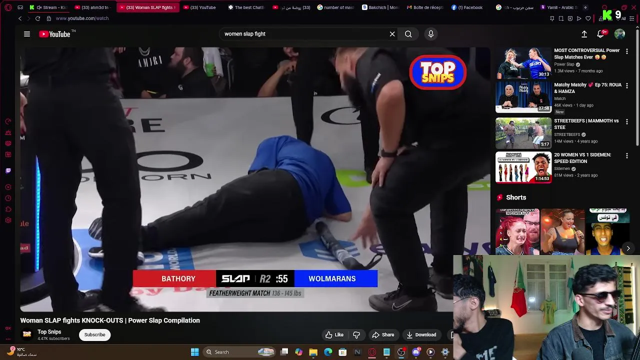Go back in browser history
This screenshot has width=640, height=360.
pyautogui.click(x=20, y=18)
